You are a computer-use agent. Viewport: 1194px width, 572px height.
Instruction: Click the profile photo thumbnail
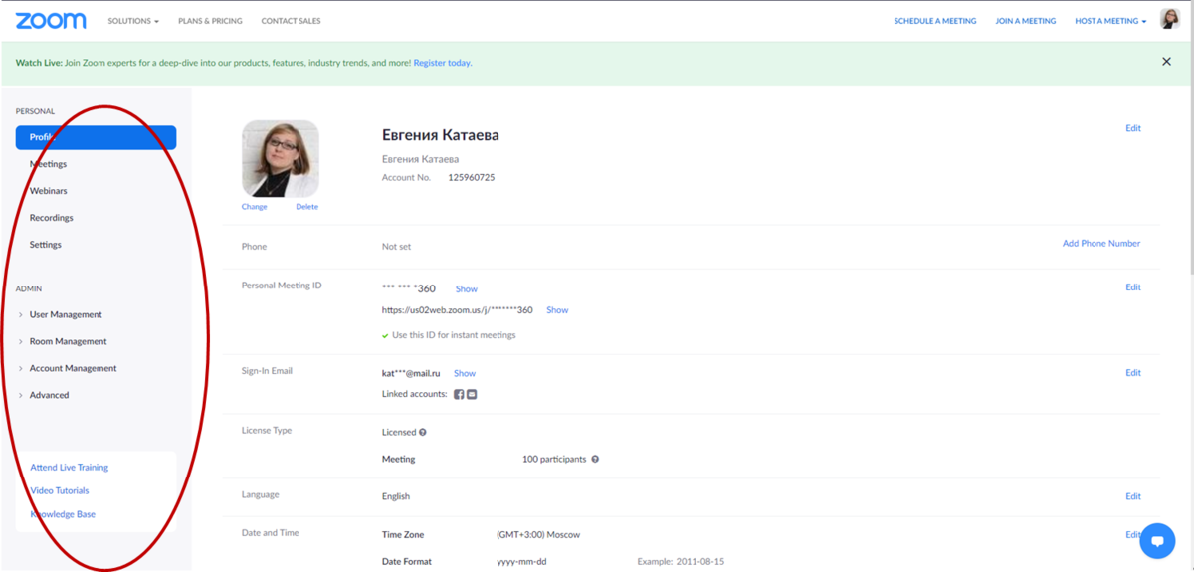[281, 159]
